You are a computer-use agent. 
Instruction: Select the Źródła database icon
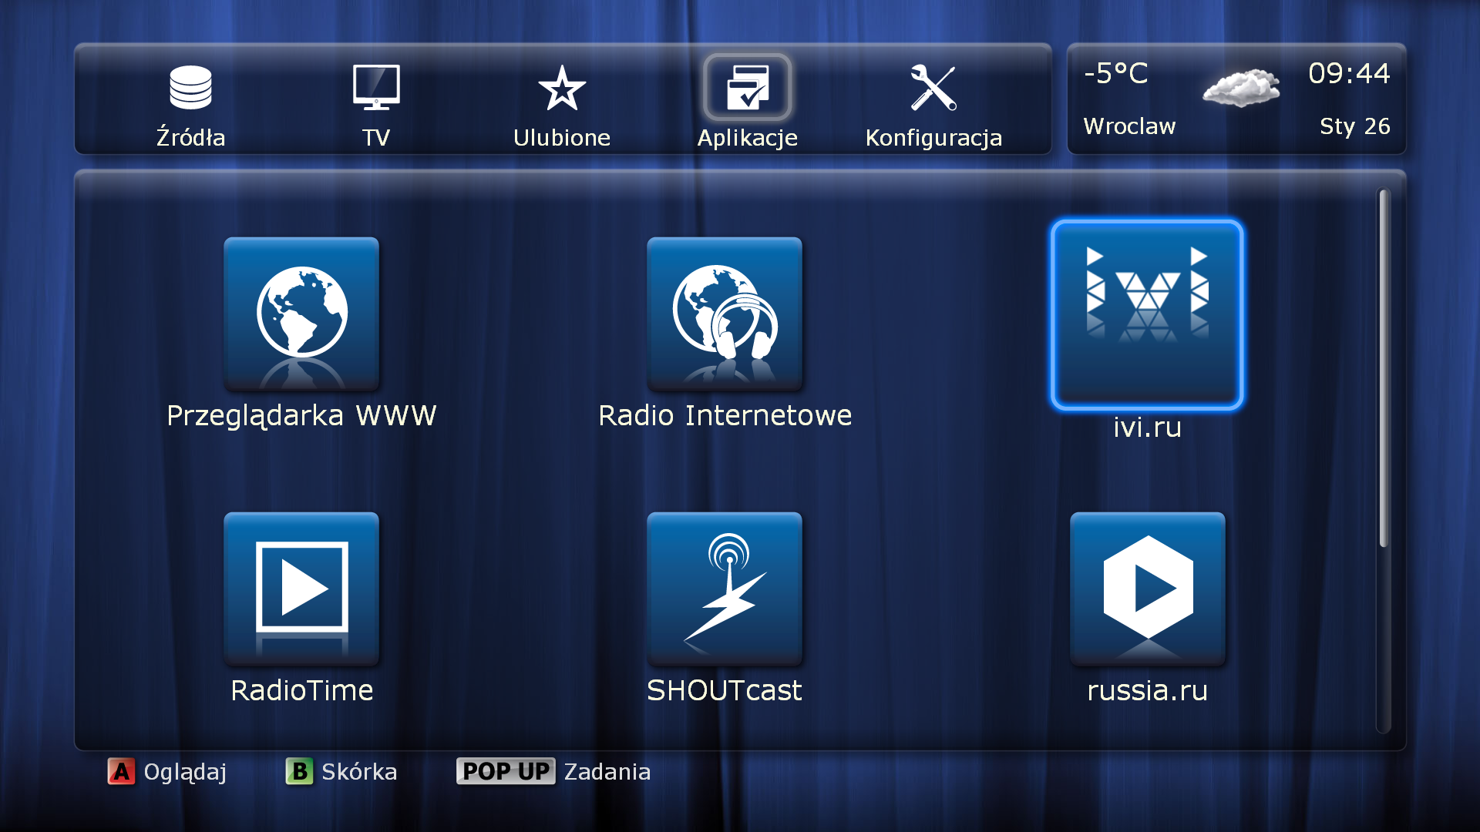(x=190, y=88)
